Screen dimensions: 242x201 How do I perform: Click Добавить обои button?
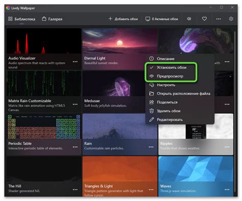coord(123,19)
